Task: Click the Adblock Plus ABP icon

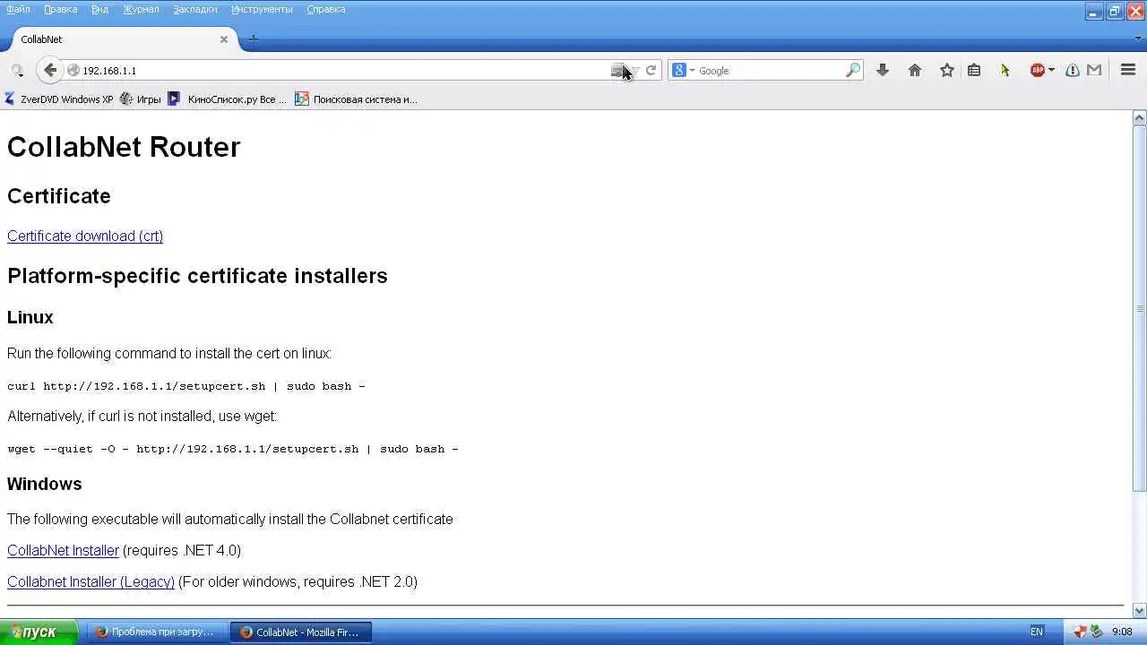Action: tap(1038, 70)
